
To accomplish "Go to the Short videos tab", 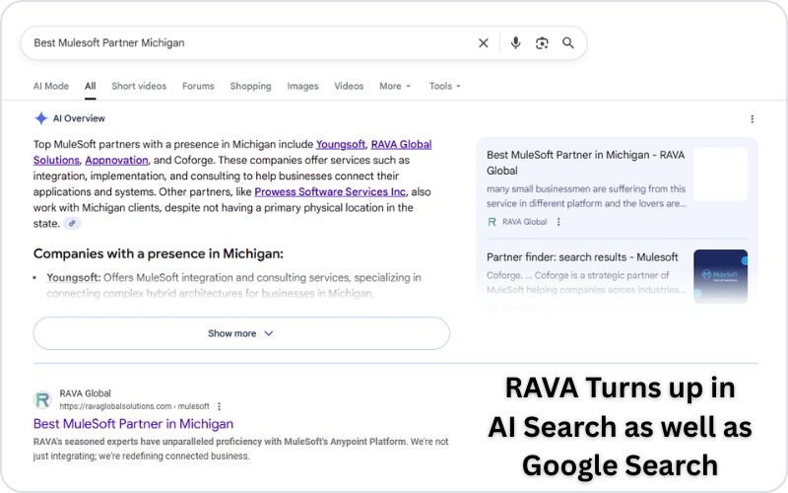I will click(x=139, y=86).
